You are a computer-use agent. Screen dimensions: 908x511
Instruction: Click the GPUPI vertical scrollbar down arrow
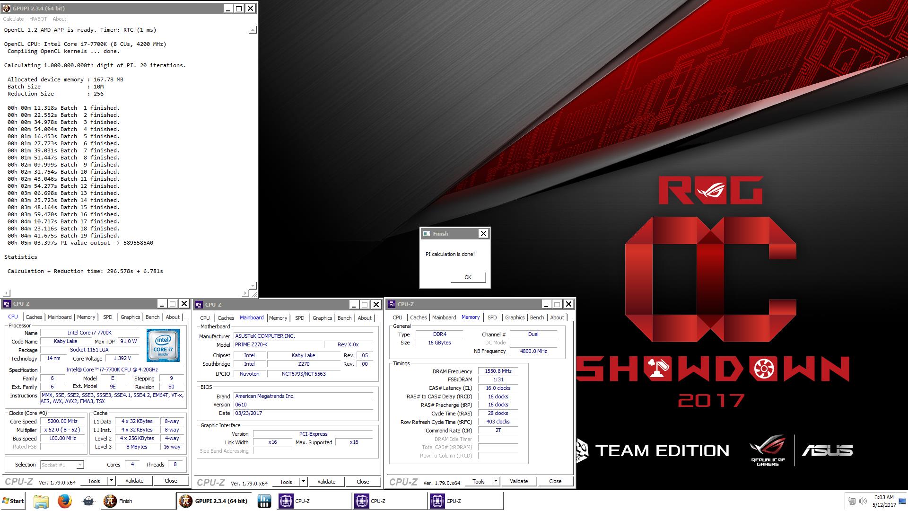(253, 286)
